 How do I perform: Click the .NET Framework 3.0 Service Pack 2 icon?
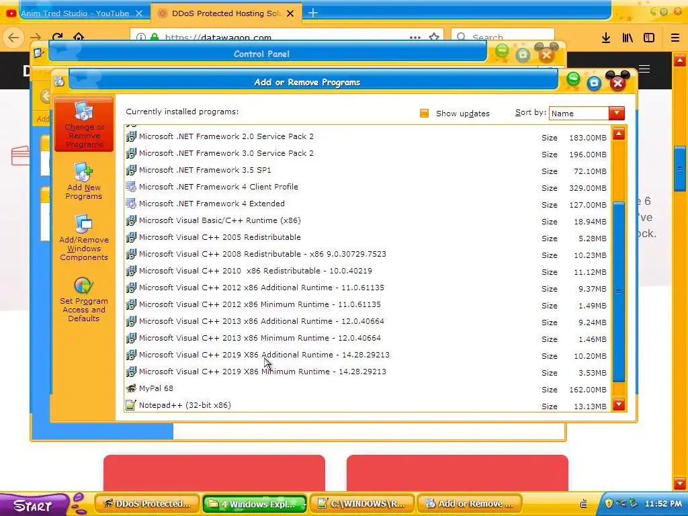click(131, 153)
